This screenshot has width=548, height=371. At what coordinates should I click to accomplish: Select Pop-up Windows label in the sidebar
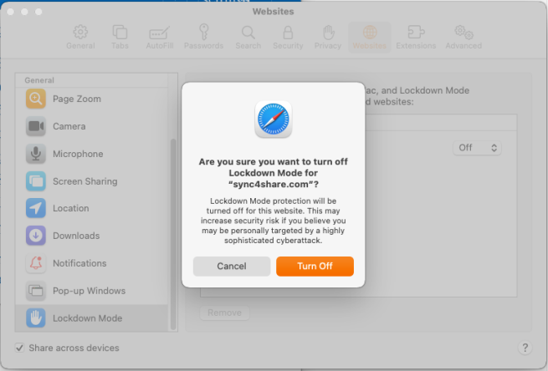[90, 291]
